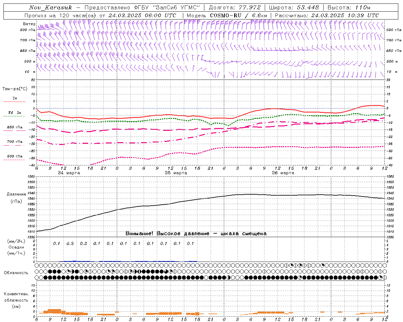Click the date label 25 марта
Image resolution: width=403 pixels, height=322 pixels.
click(176, 173)
